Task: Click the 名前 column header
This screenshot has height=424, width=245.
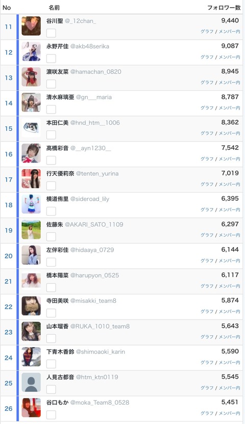Action: coord(54,8)
